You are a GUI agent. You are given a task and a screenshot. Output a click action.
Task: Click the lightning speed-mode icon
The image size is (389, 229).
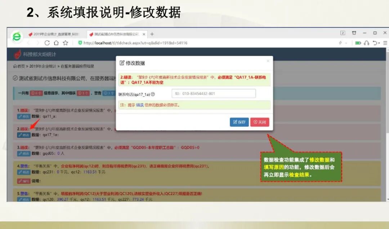point(340,43)
